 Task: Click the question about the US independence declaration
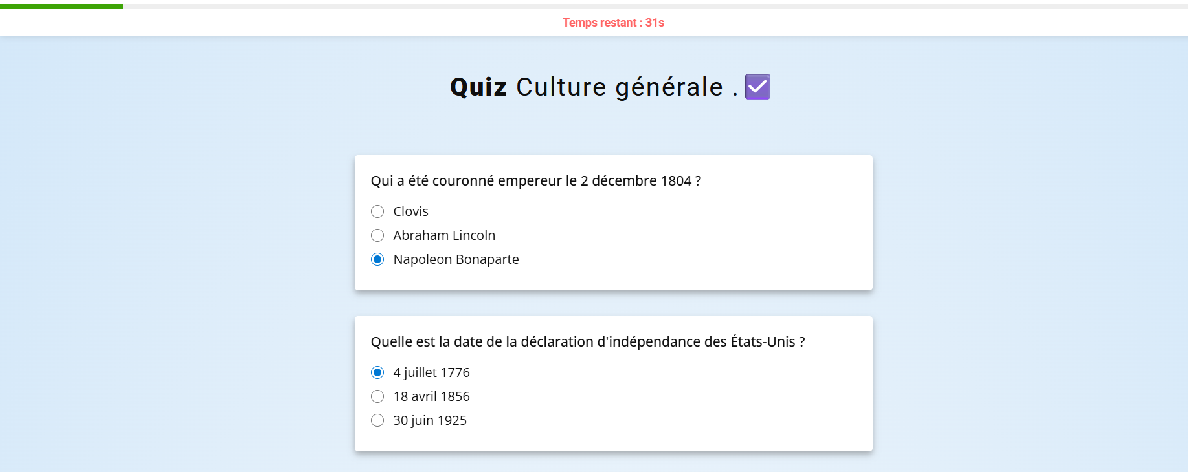[x=587, y=341]
